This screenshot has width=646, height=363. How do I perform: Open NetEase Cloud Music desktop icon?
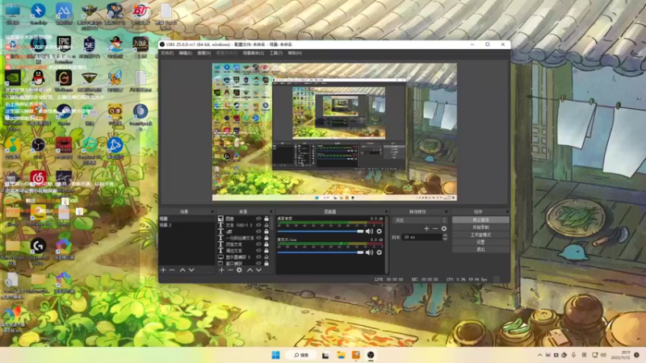(38, 178)
